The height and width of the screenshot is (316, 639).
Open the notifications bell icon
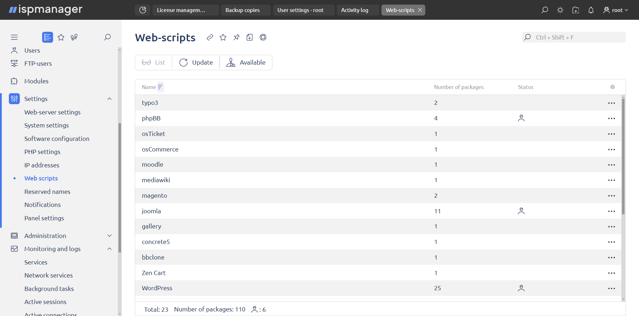pos(591,10)
